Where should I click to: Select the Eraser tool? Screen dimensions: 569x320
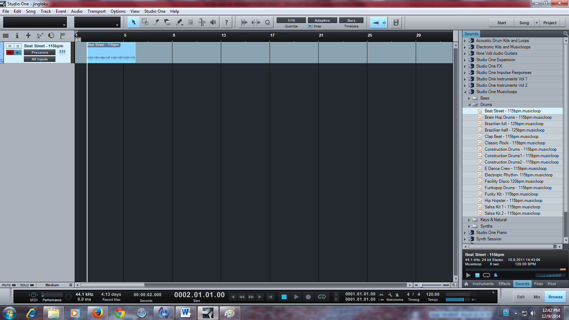point(167,22)
